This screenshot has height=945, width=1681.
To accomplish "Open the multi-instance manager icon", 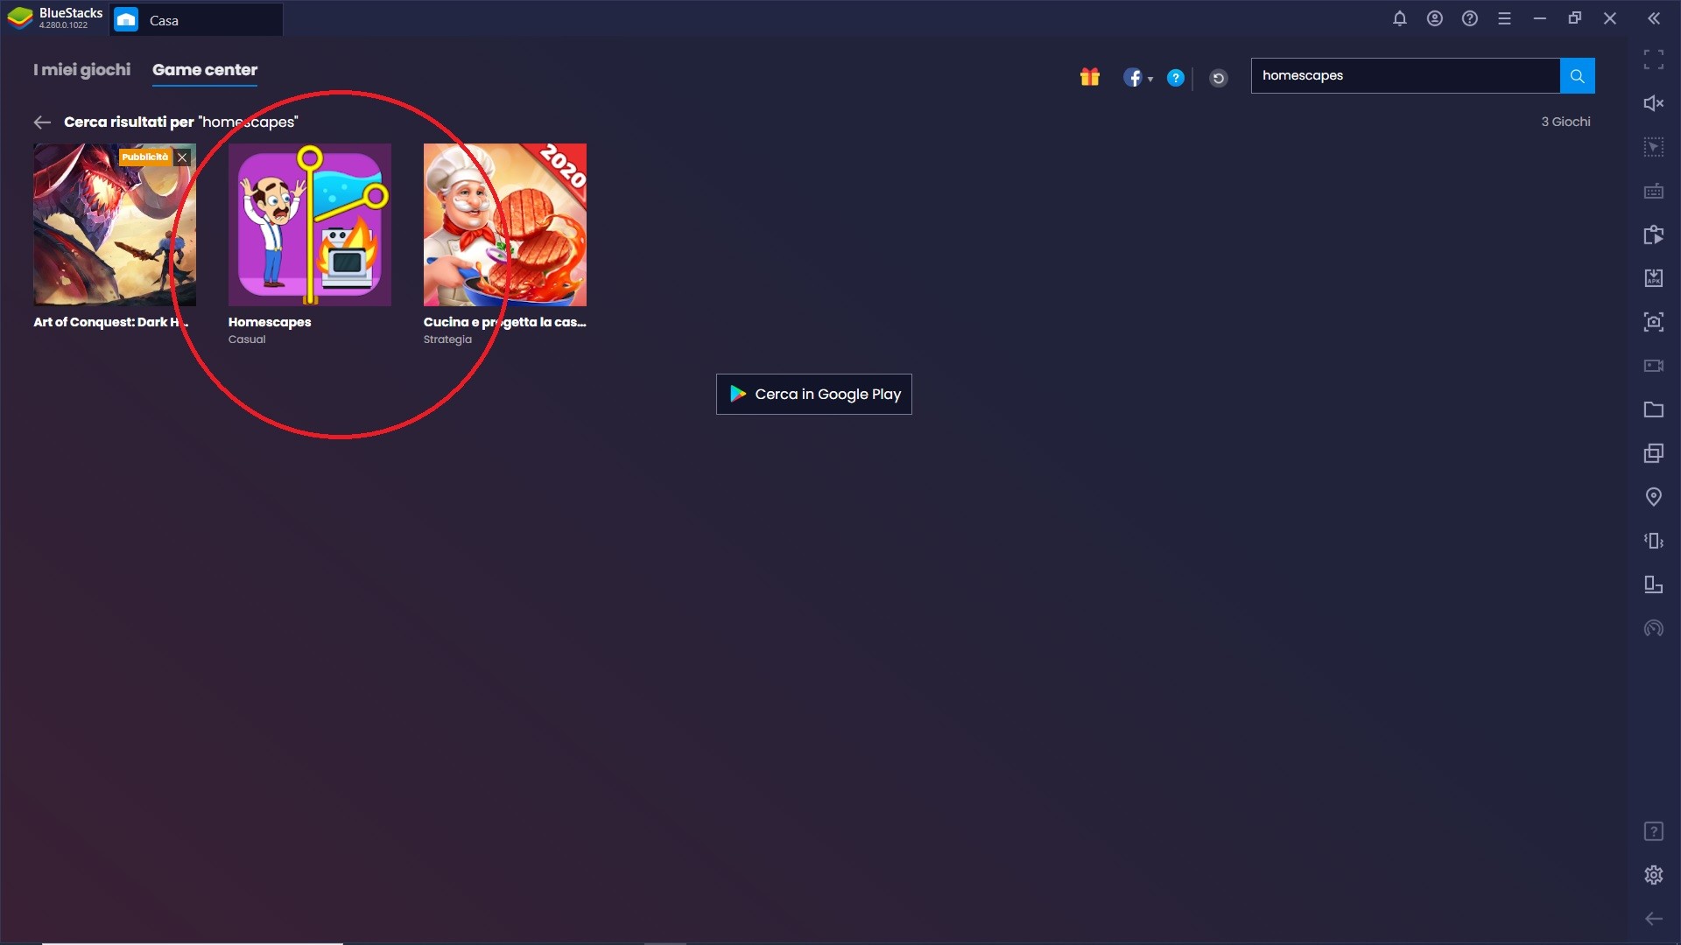I will [1653, 453].
